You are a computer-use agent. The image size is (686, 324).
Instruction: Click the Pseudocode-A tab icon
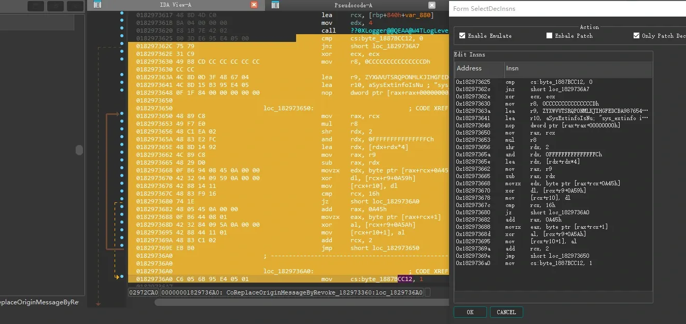[275, 5]
